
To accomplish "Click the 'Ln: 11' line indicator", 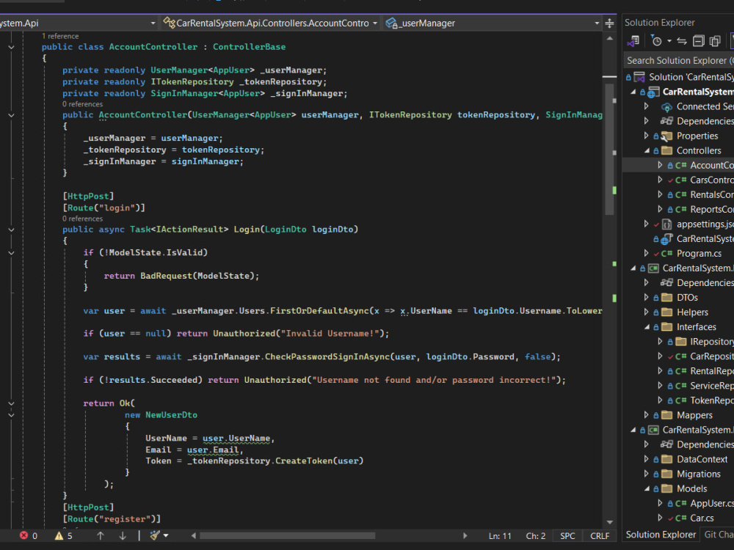I will click(500, 536).
